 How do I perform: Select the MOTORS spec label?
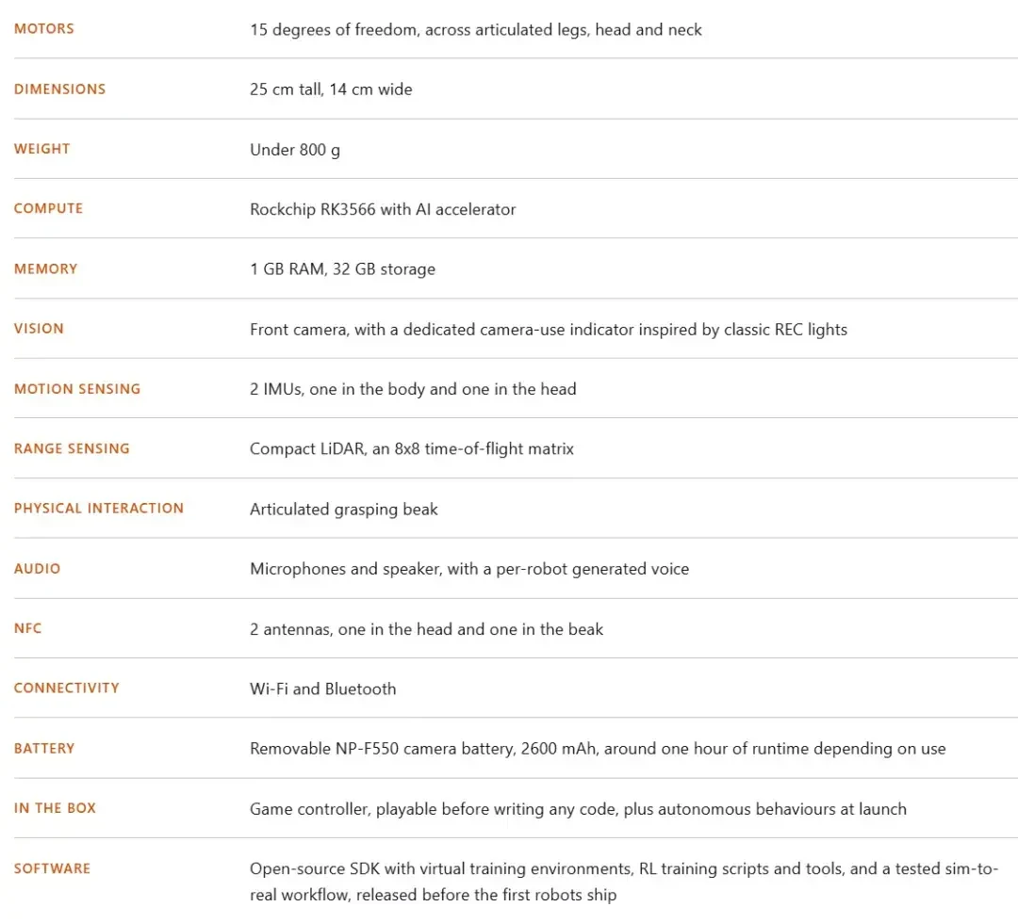44,28
